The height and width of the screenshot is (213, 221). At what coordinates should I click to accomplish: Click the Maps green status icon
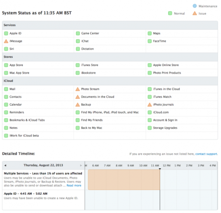point(150,33)
